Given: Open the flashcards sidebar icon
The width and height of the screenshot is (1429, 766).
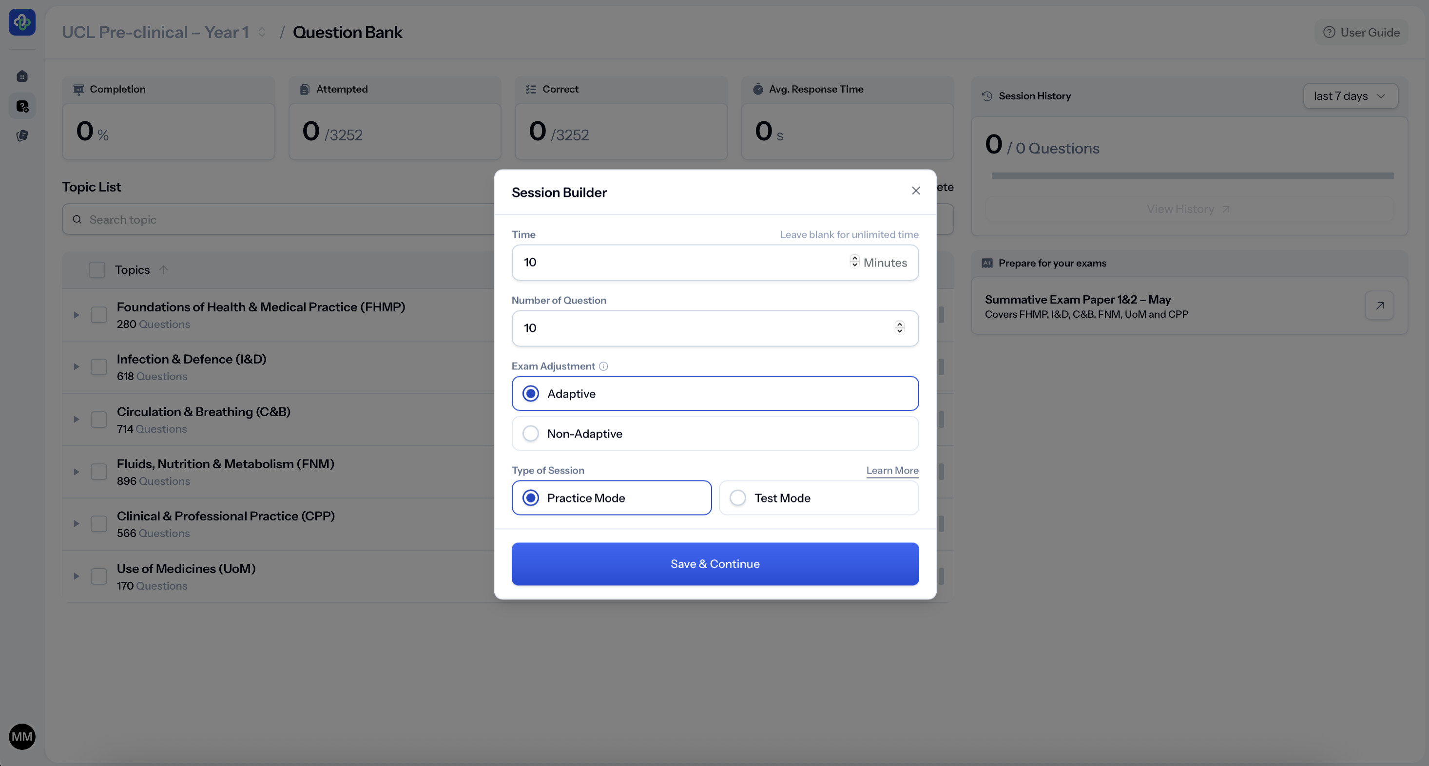Looking at the screenshot, I should pos(22,136).
